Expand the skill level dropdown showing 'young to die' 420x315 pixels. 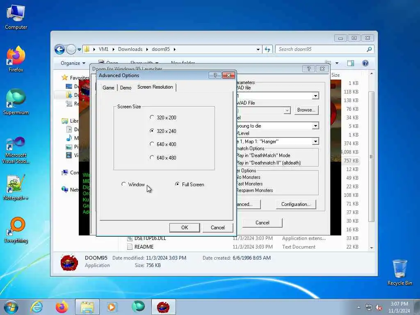pos(315,126)
